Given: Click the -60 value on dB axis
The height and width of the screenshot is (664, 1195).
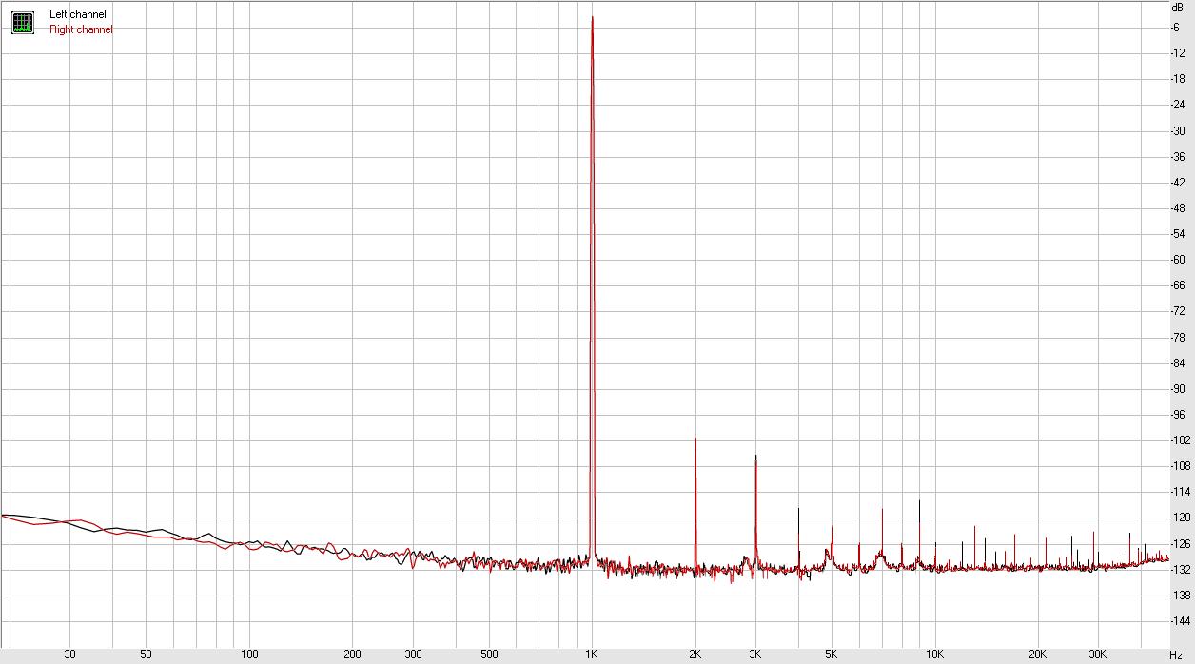Looking at the screenshot, I should [x=1179, y=260].
